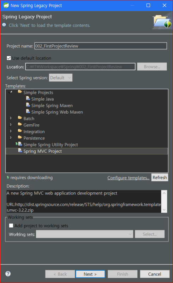Click the Simple Spring Utility Project icon
Screen dimensions: 173x283
[19, 144]
